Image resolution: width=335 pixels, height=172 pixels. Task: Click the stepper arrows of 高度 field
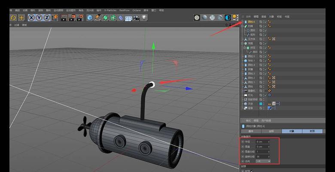pyautogui.click(x=268, y=147)
